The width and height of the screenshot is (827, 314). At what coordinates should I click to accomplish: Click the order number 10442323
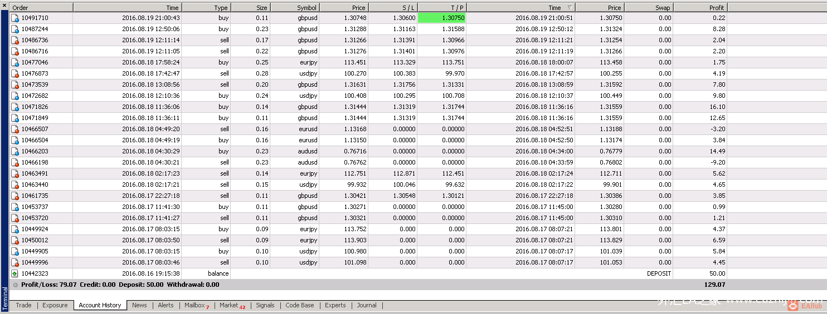[35, 273]
